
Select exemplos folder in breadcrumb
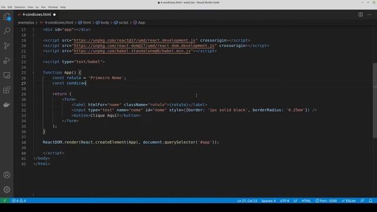[26, 22]
